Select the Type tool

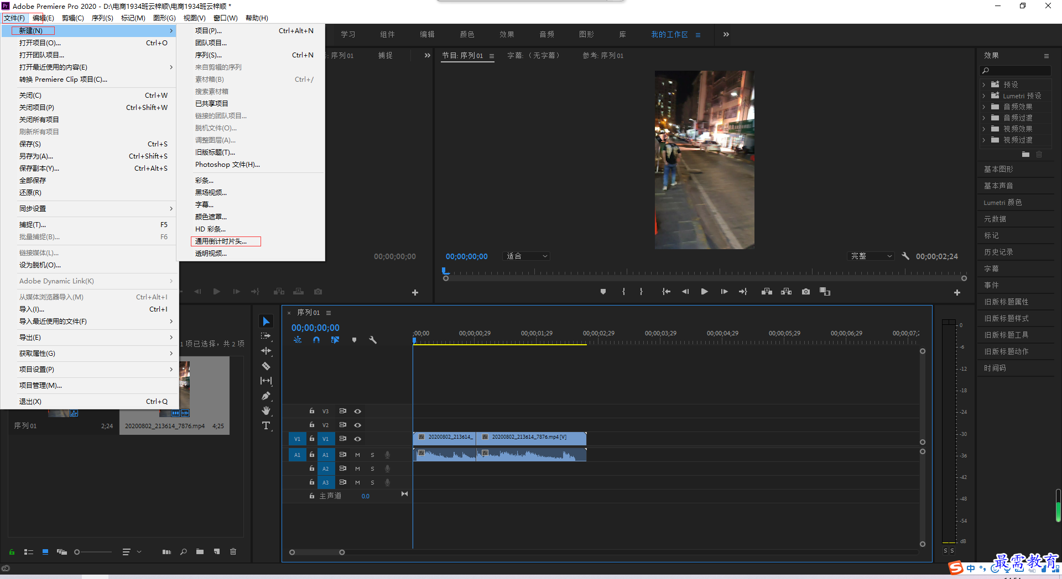click(x=266, y=425)
